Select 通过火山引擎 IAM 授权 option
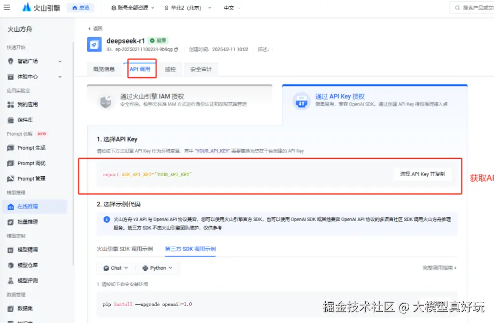The height and width of the screenshot is (323, 494). [x=180, y=104]
